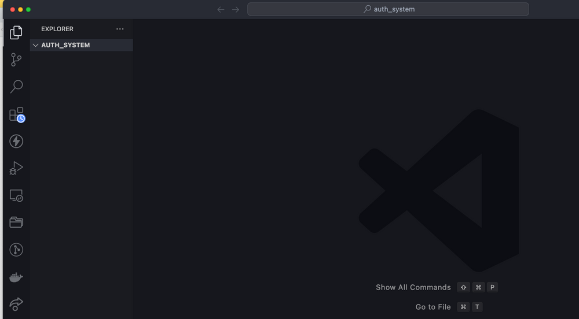
Task: Click the Go to File label
Action: [433, 307]
